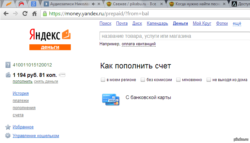Click the green padlock in address bar

(45, 14)
